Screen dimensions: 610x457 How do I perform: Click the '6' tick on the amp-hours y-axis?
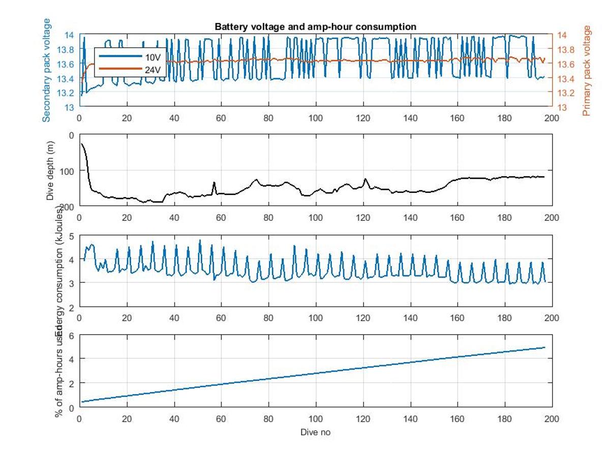click(71, 336)
